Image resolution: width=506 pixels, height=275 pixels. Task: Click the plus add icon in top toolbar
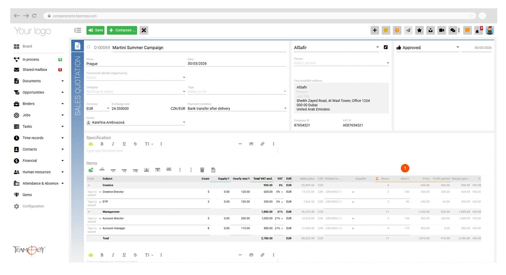375,30
